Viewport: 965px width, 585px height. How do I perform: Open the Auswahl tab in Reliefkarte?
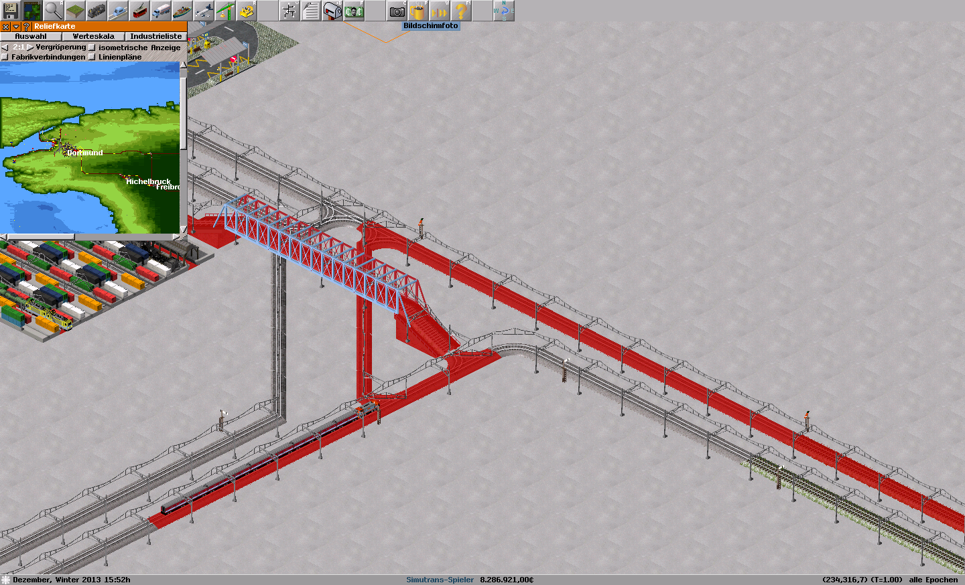click(x=31, y=37)
